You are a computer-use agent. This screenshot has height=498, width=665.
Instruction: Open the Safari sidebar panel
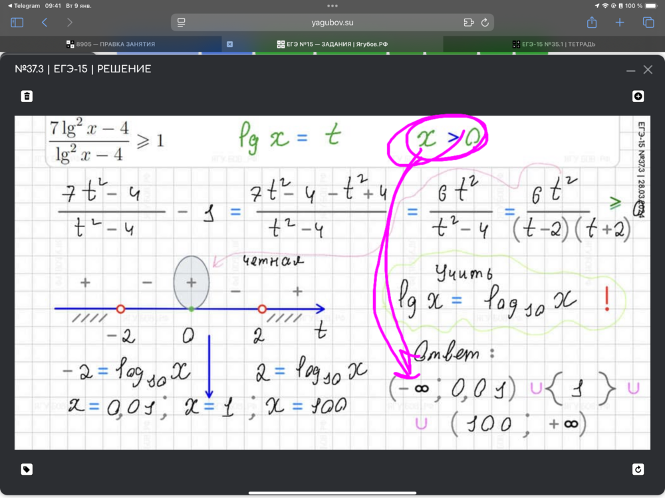[17, 23]
